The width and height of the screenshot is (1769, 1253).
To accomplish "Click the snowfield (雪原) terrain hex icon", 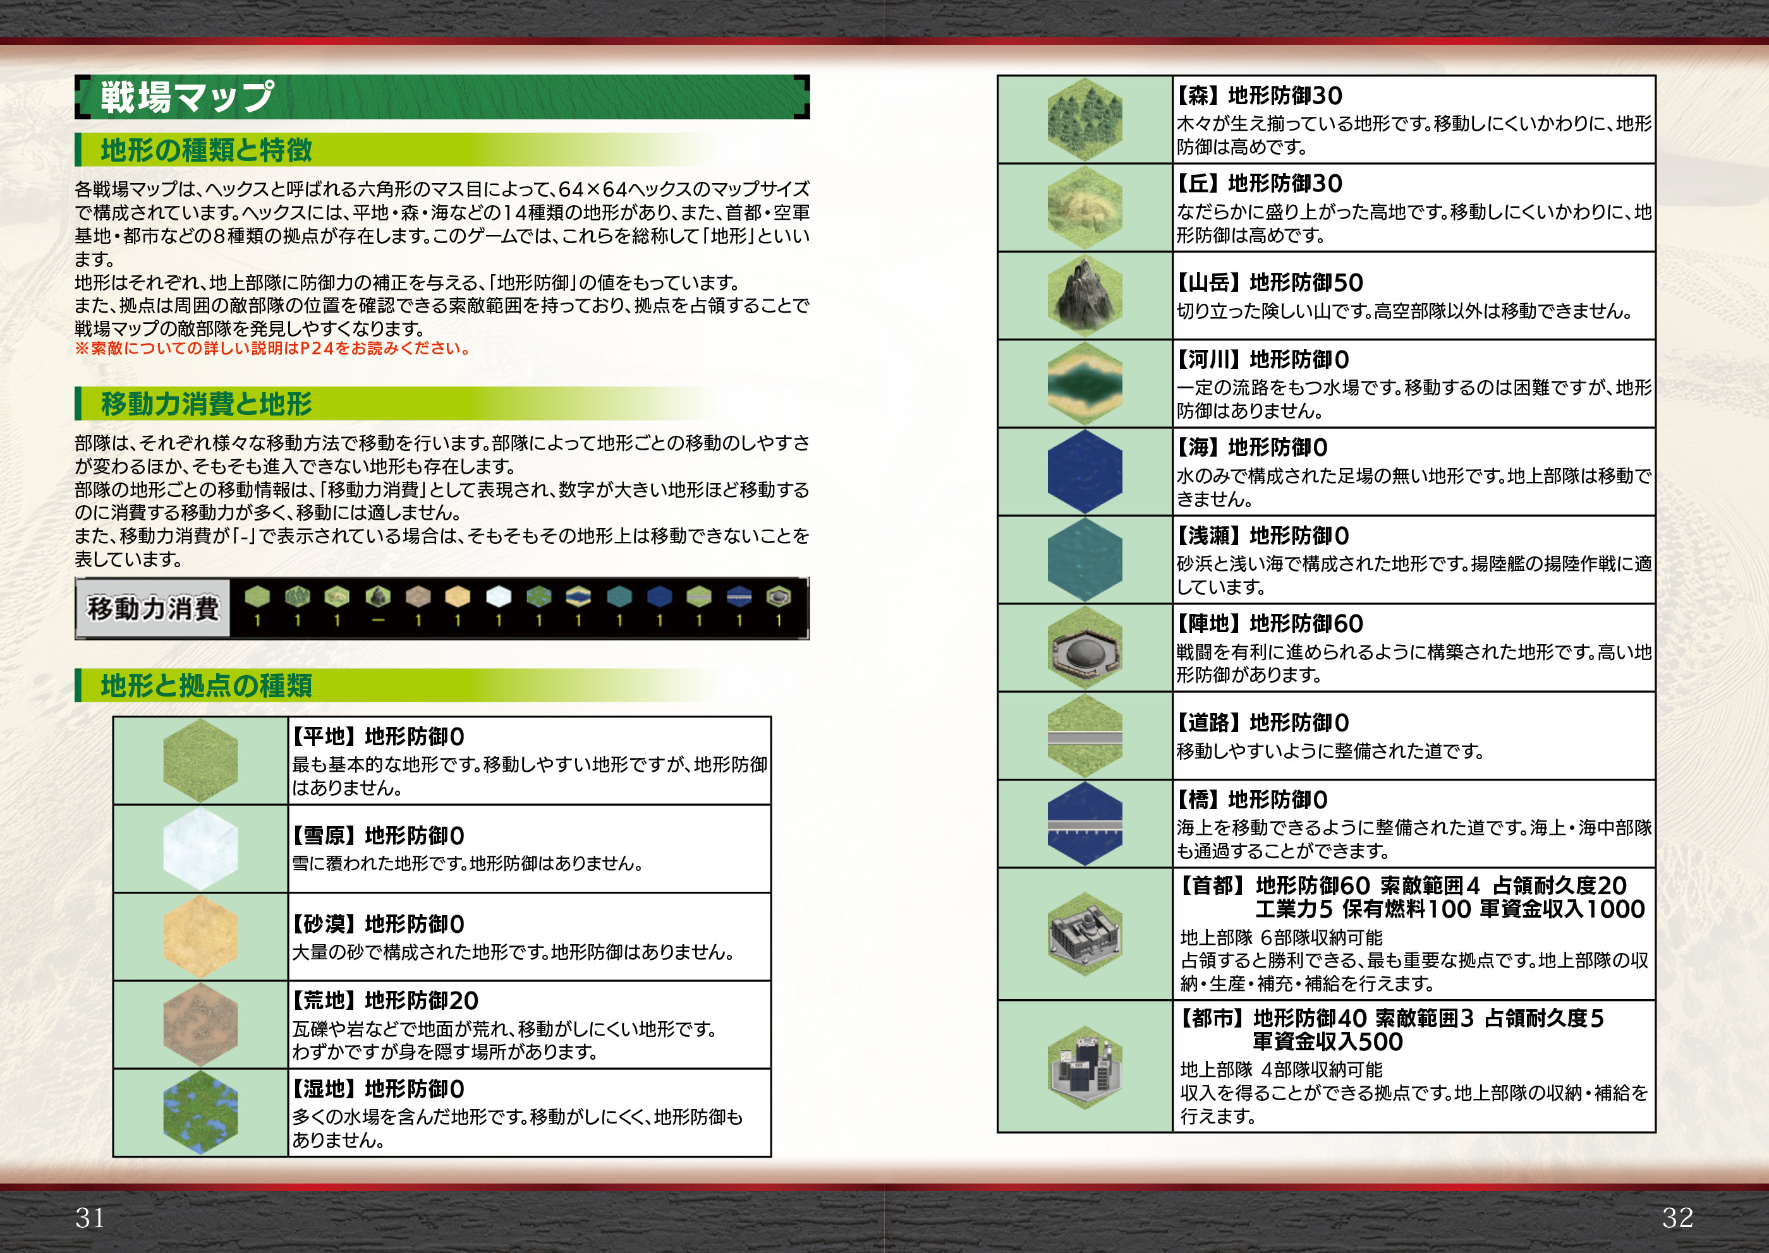I will (x=200, y=849).
